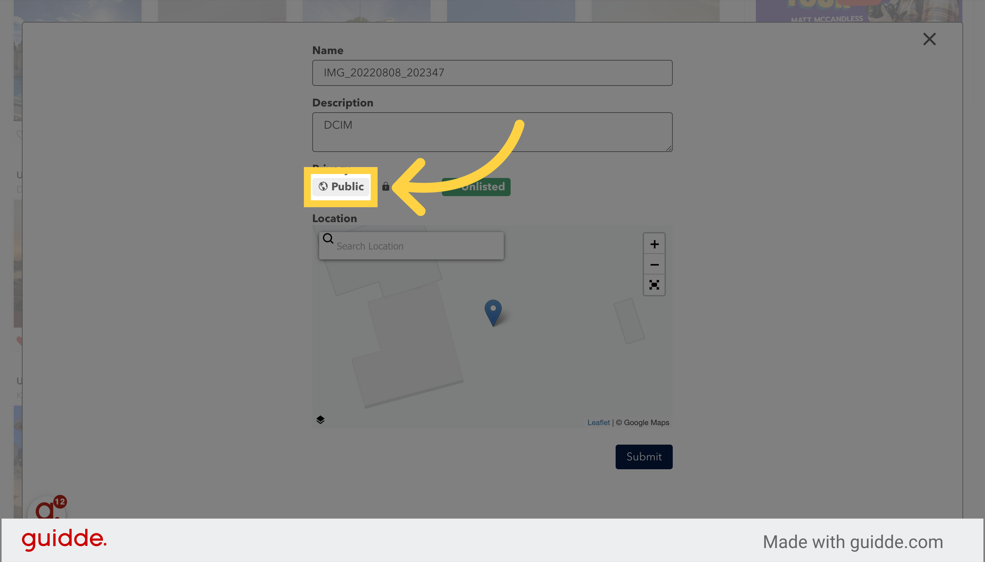Click the map layers switcher icon
Image resolution: width=985 pixels, height=562 pixels.
pos(320,419)
